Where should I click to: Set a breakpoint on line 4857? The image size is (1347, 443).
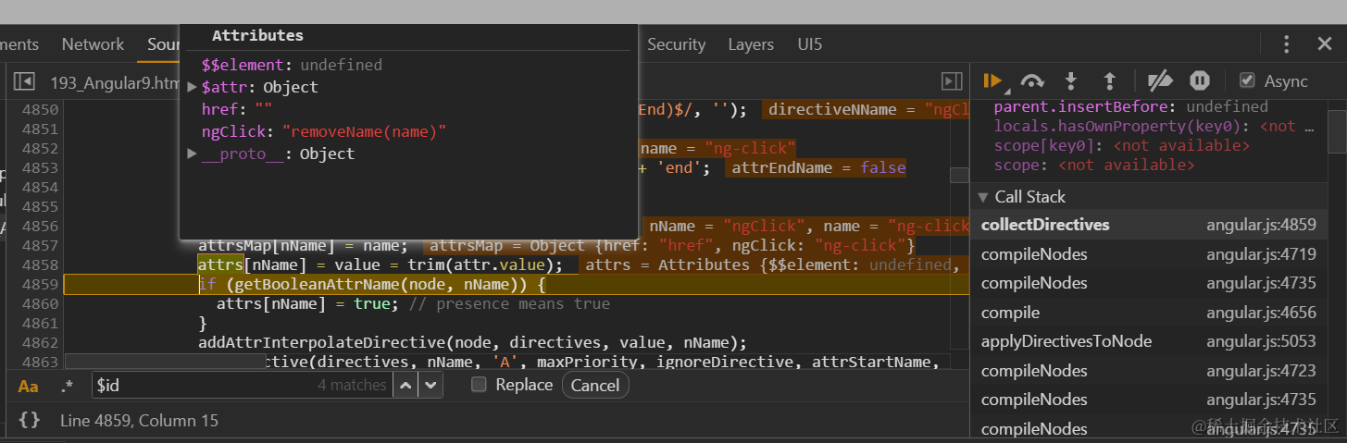pyautogui.click(x=40, y=245)
